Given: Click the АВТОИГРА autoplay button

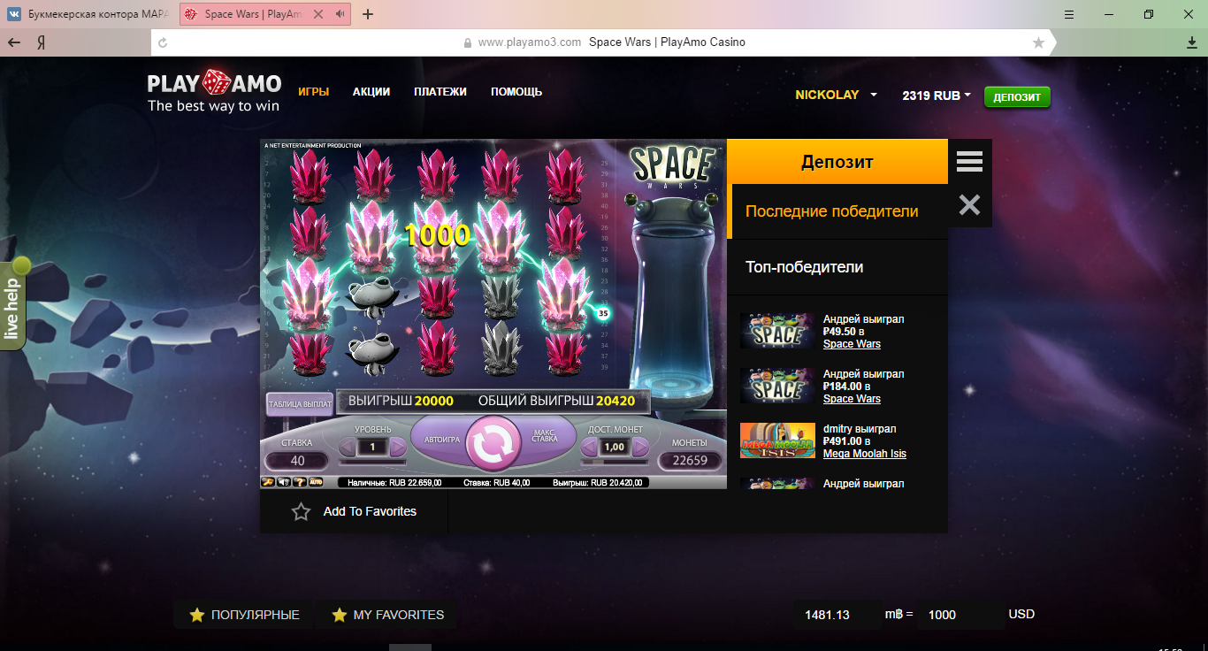Looking at the screenshot, I should (x=442, y=439).
